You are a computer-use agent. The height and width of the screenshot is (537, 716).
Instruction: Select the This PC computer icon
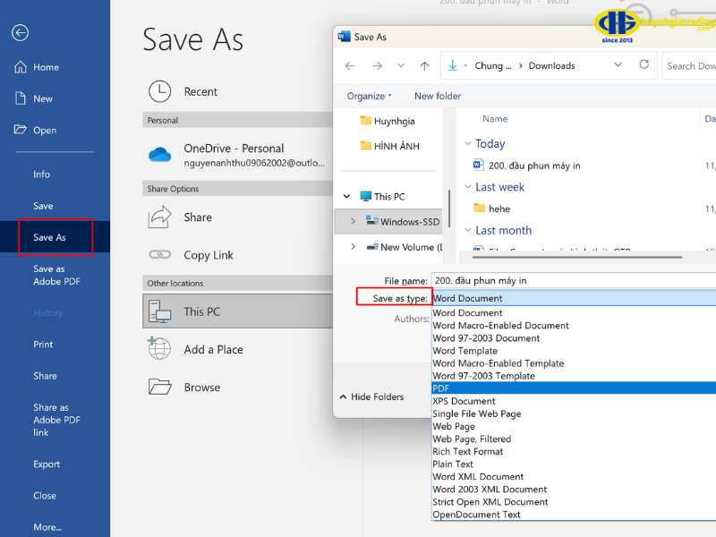coord(161,311)
